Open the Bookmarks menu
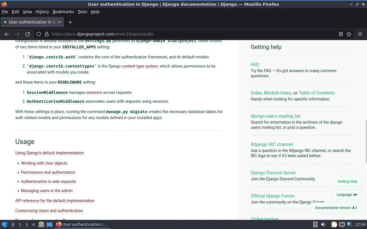Viewport: 367px width, 229px height. click(63, 12)
